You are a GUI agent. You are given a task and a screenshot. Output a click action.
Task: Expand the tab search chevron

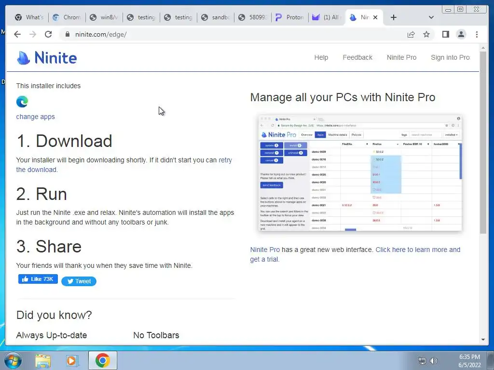(431, 17)
